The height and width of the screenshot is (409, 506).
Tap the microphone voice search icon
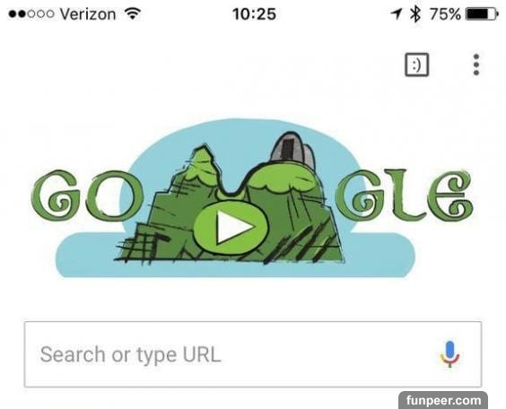(449, 354)
